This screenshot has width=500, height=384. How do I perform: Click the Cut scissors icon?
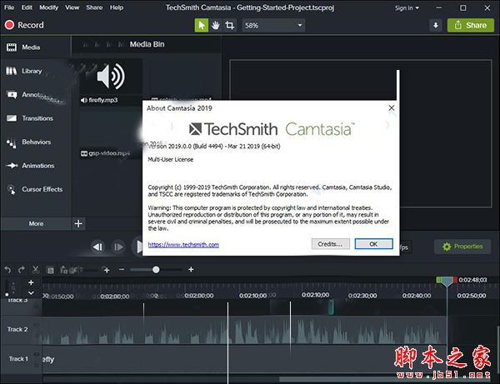(36, 270)
